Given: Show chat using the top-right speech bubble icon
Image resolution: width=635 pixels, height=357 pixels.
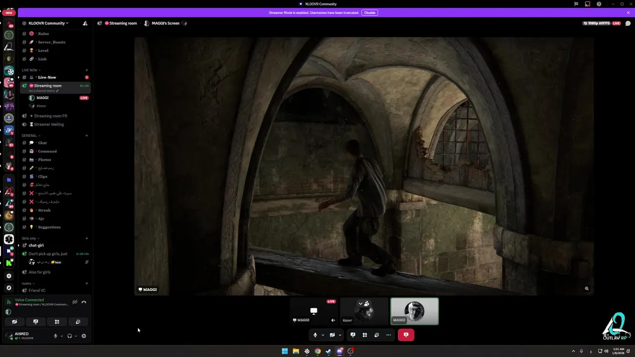Looking at the screenshot, I should tap(628, 23).
